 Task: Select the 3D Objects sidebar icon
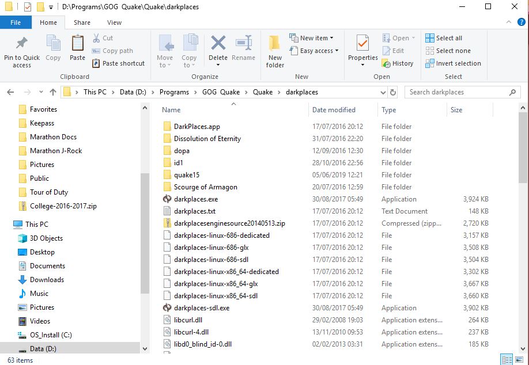pyautogui.click(x=22, y=238)
